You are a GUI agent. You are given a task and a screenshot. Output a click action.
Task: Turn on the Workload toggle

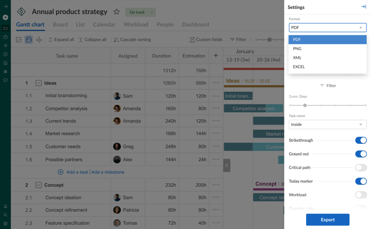(361, 195)
